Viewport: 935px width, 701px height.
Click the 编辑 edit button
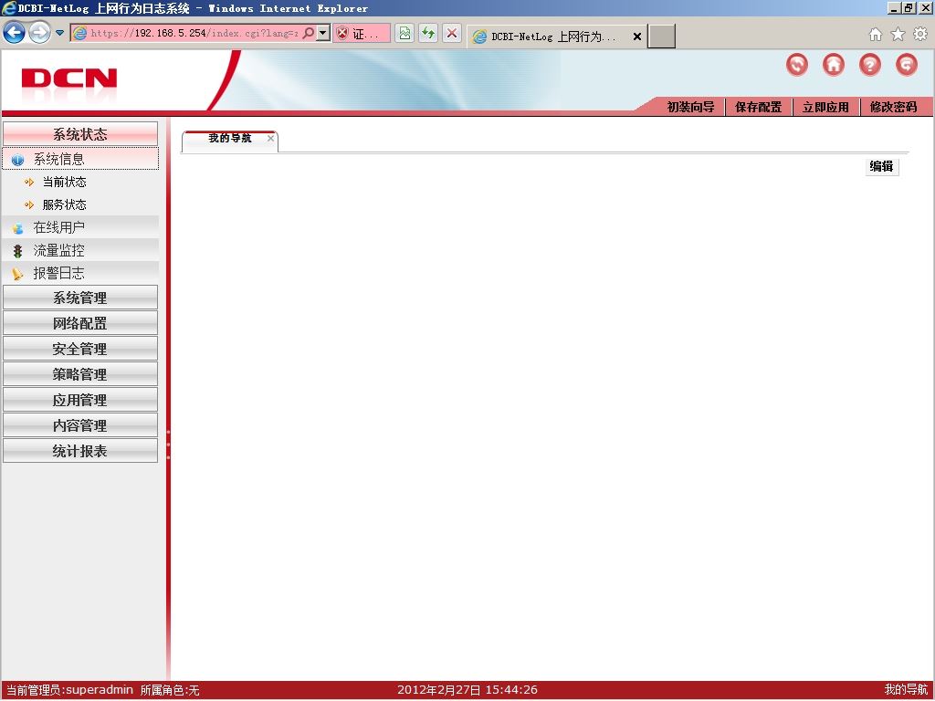coord(881,167)
